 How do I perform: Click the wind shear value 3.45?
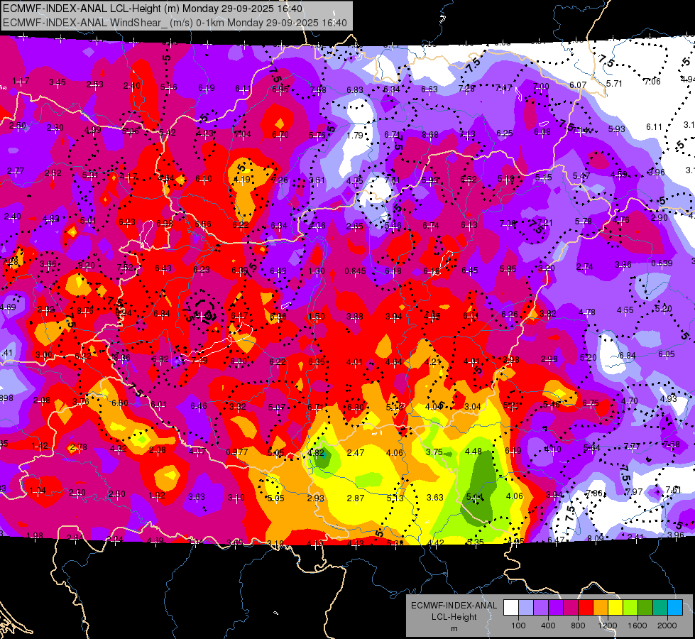(x=58, y=82)
